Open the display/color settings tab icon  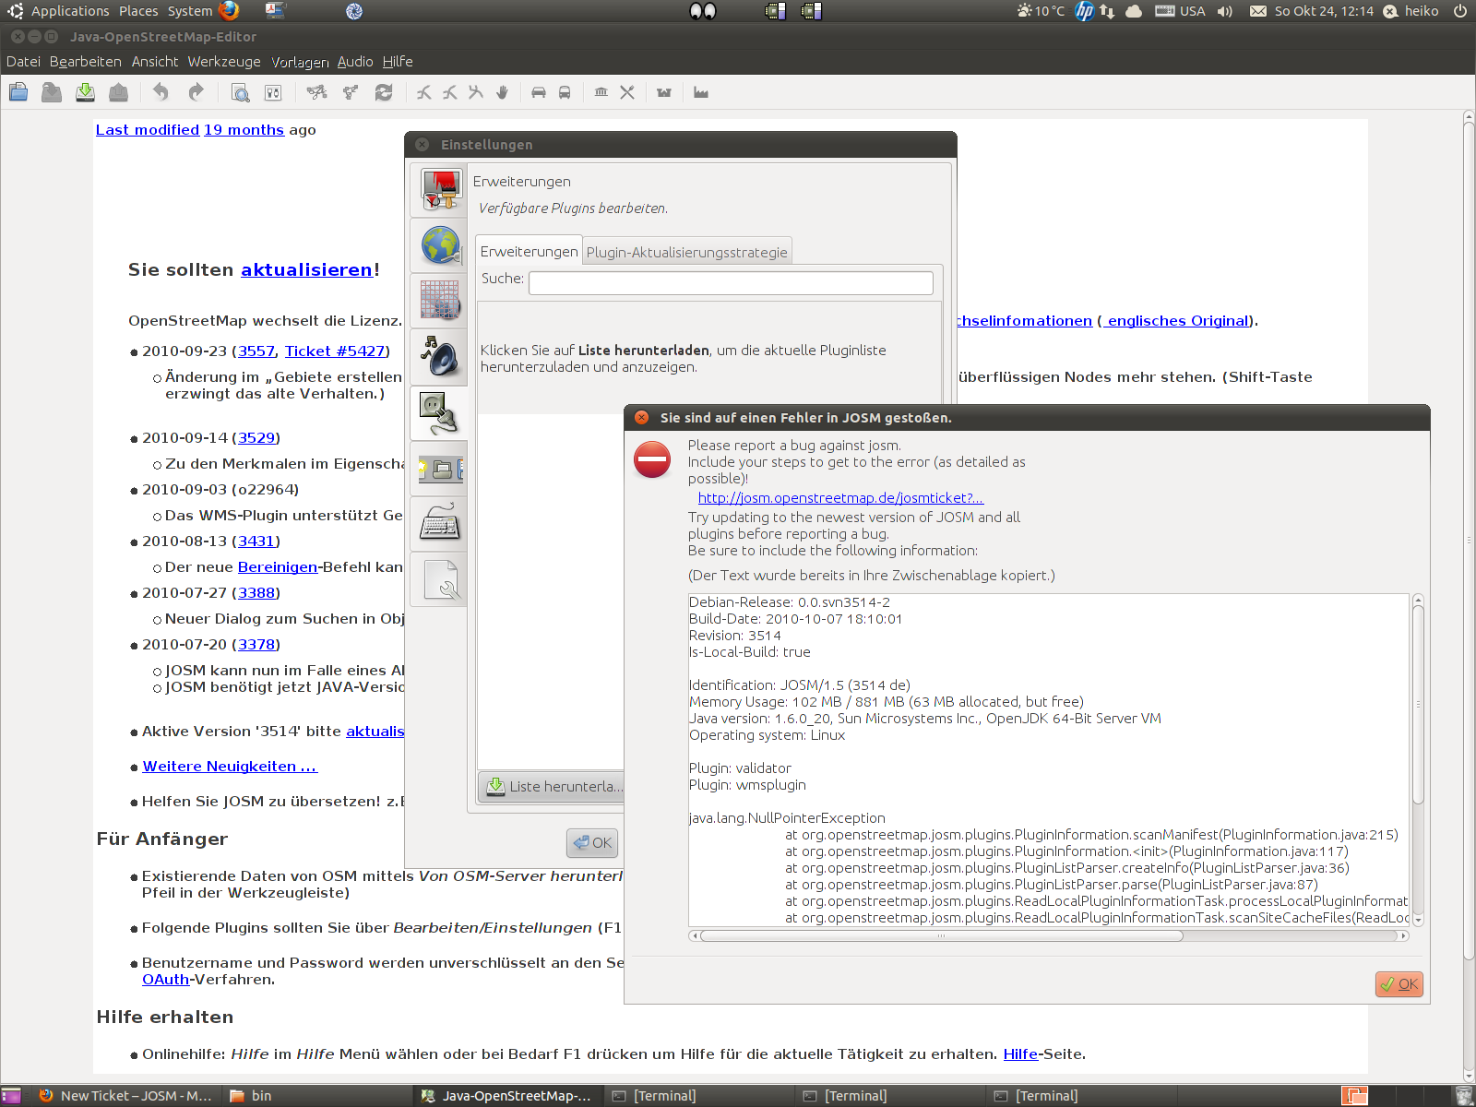click(440, 189)
